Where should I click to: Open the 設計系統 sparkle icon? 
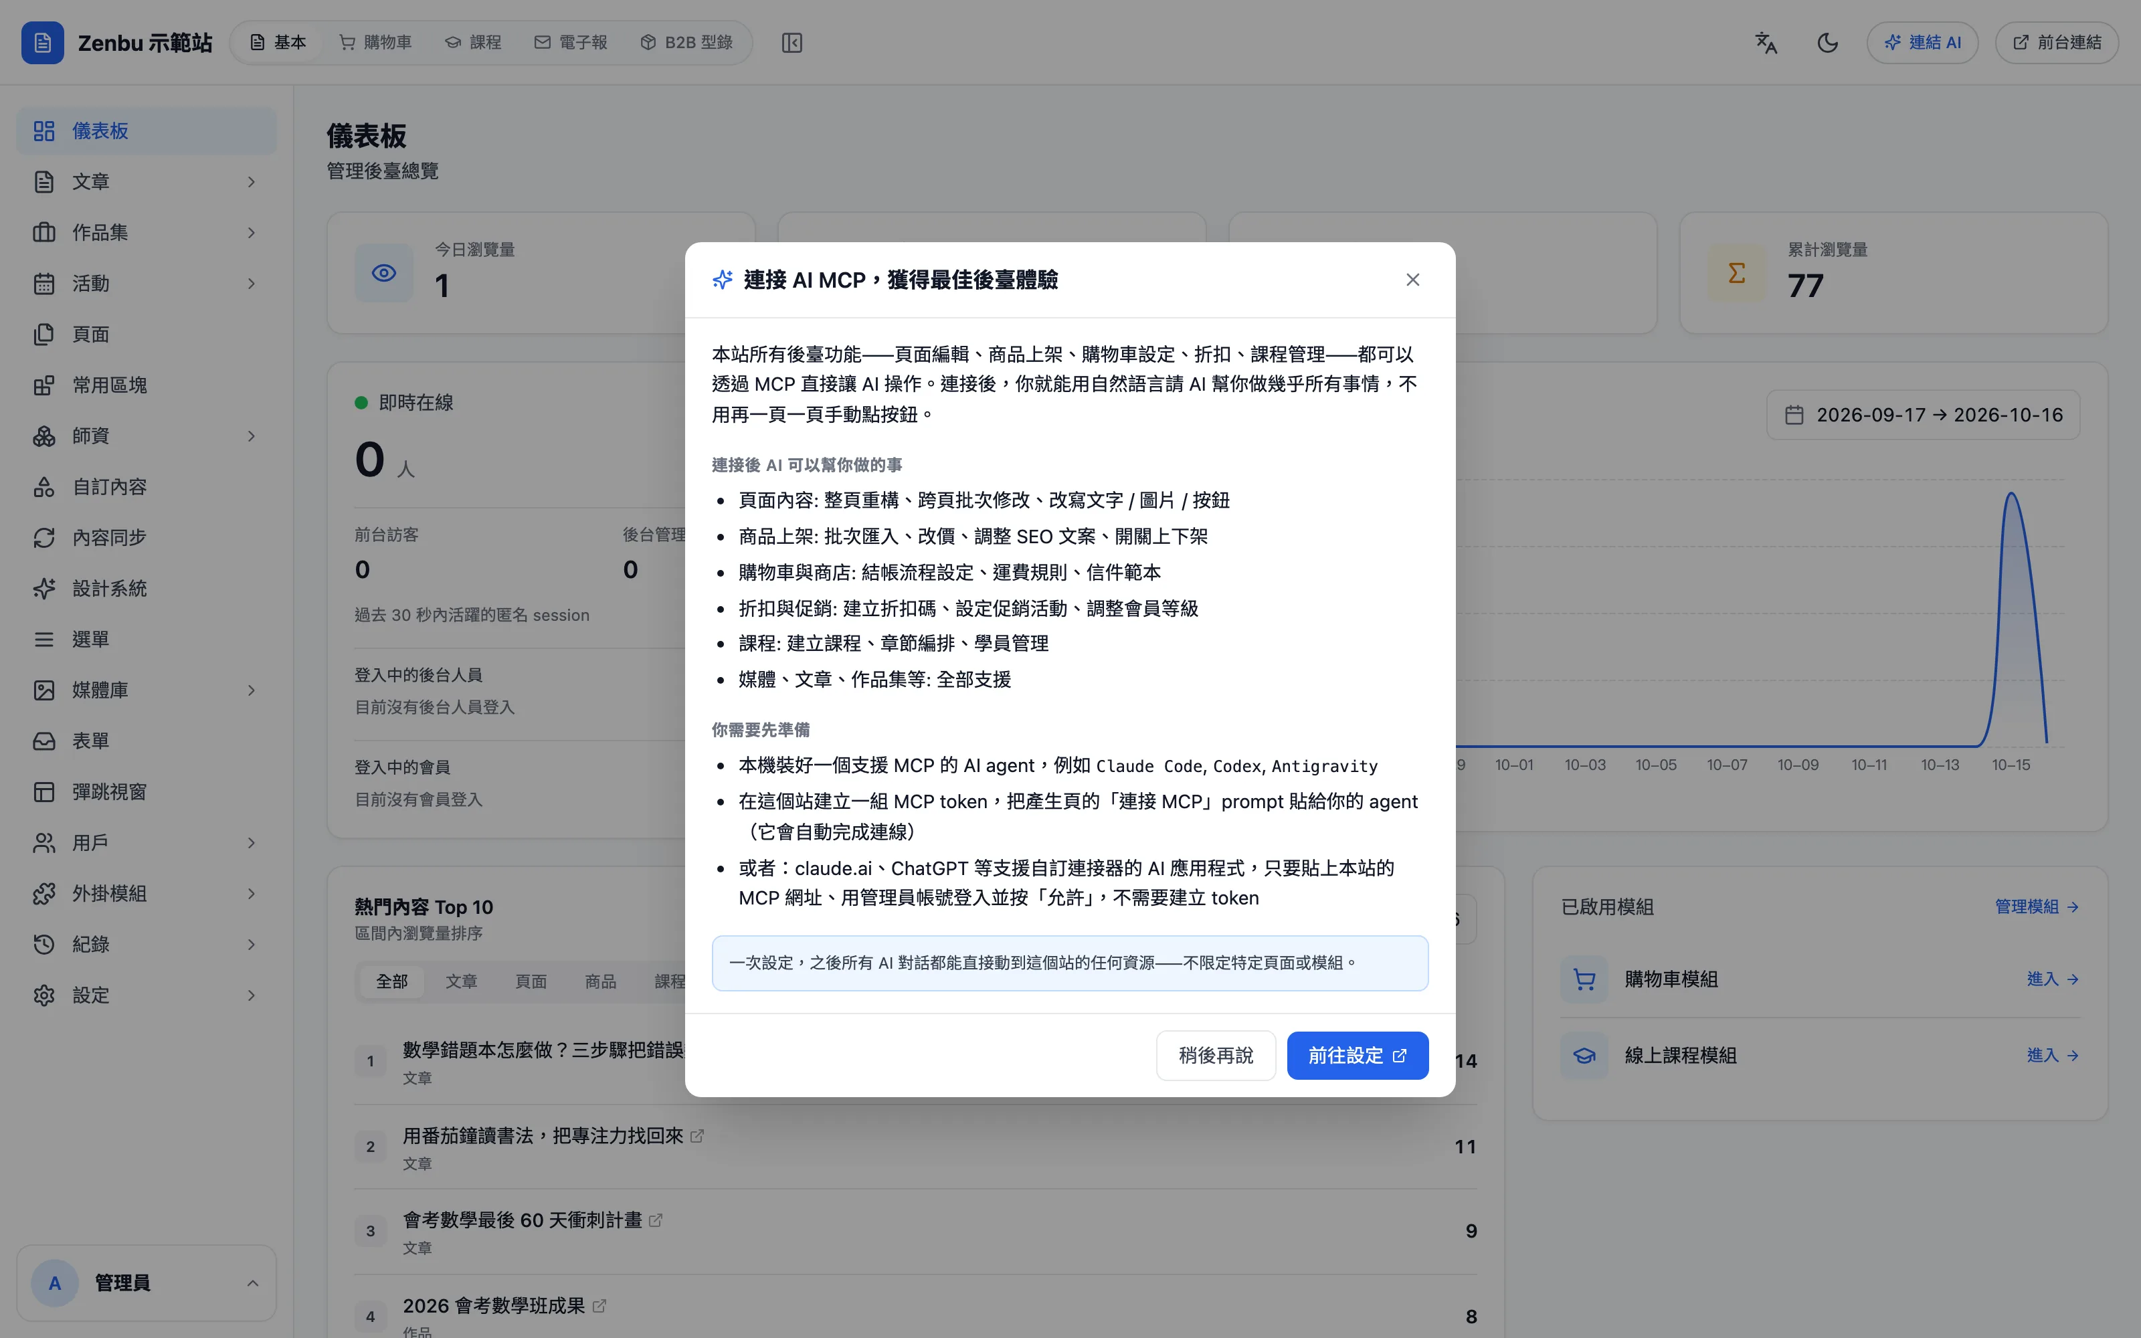(x=44, y=589)
